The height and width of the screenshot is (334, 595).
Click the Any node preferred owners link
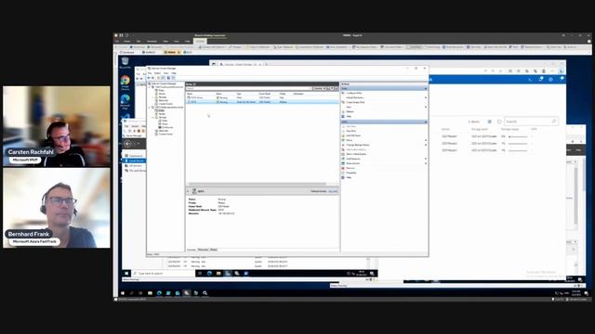click(x=333, y=191)
